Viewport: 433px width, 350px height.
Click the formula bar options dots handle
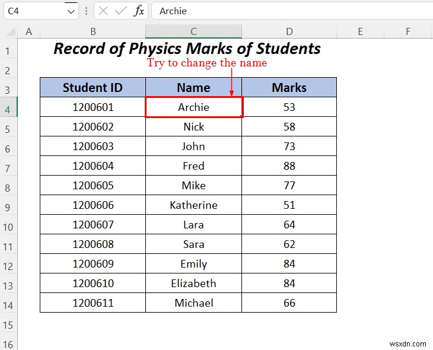point(87,11)
